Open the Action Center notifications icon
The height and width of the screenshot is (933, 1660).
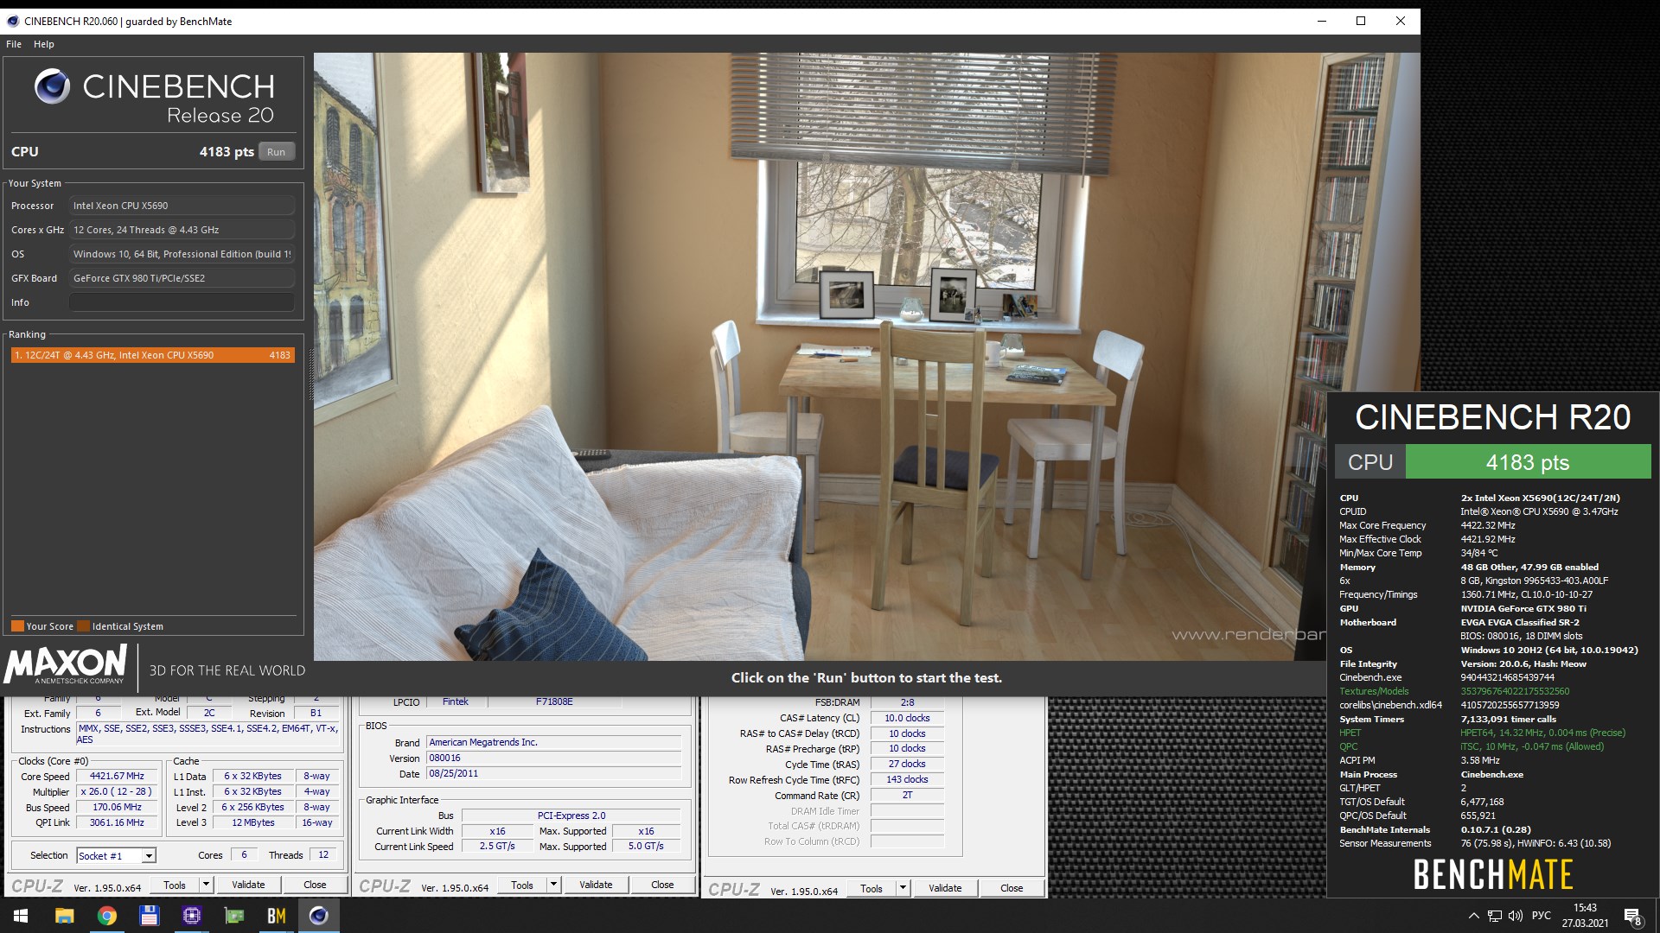(1632, 916)
